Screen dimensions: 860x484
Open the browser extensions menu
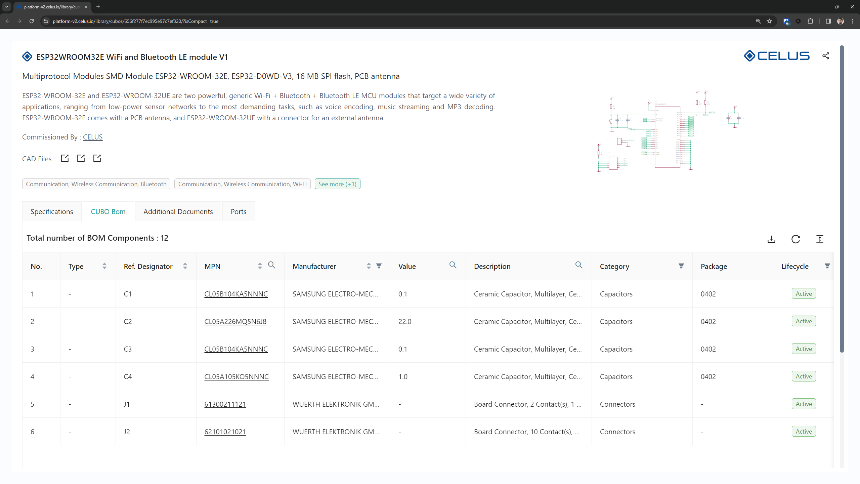(810, 21)
